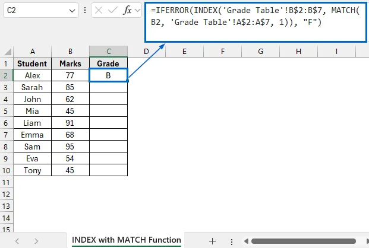Select Tony's marks cell showing 45
This screenshot has width=369, height=248.
pos(70,170)
